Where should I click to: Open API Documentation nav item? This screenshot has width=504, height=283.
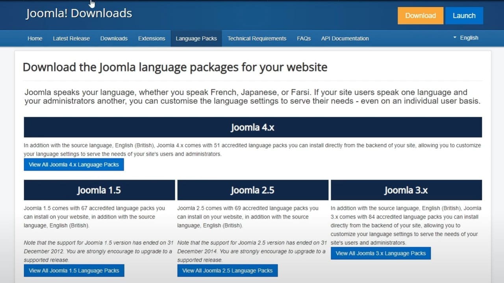[345, 39]
